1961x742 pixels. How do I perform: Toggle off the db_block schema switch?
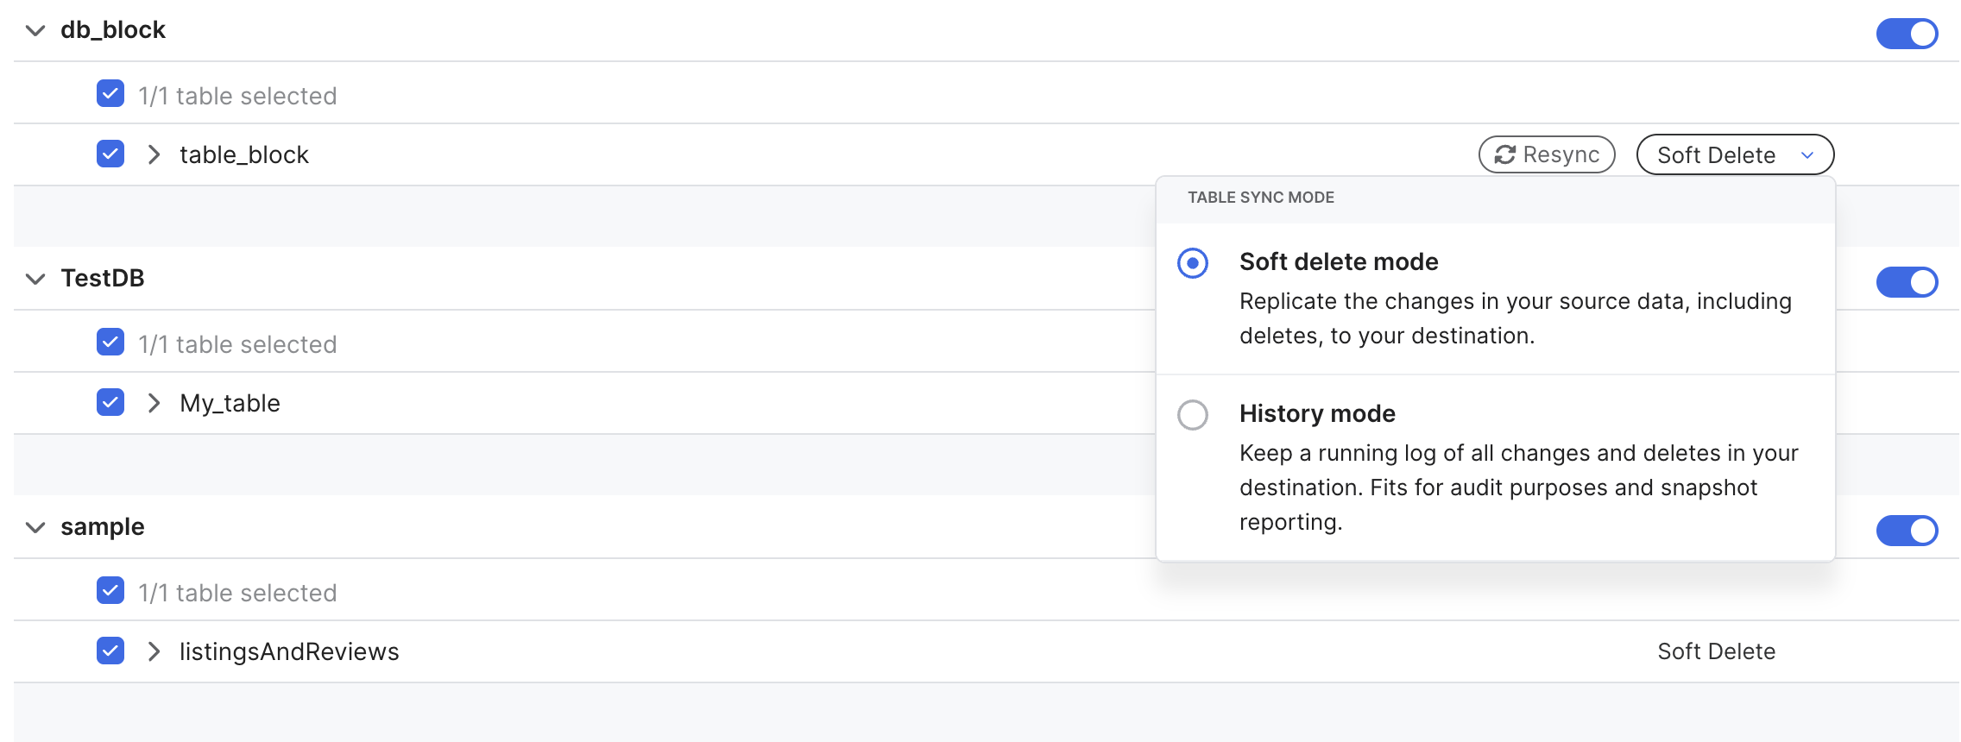click(x=1907, y=34)
